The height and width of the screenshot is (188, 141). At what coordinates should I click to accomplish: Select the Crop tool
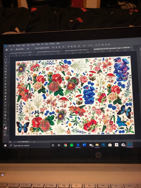point(5,69)
